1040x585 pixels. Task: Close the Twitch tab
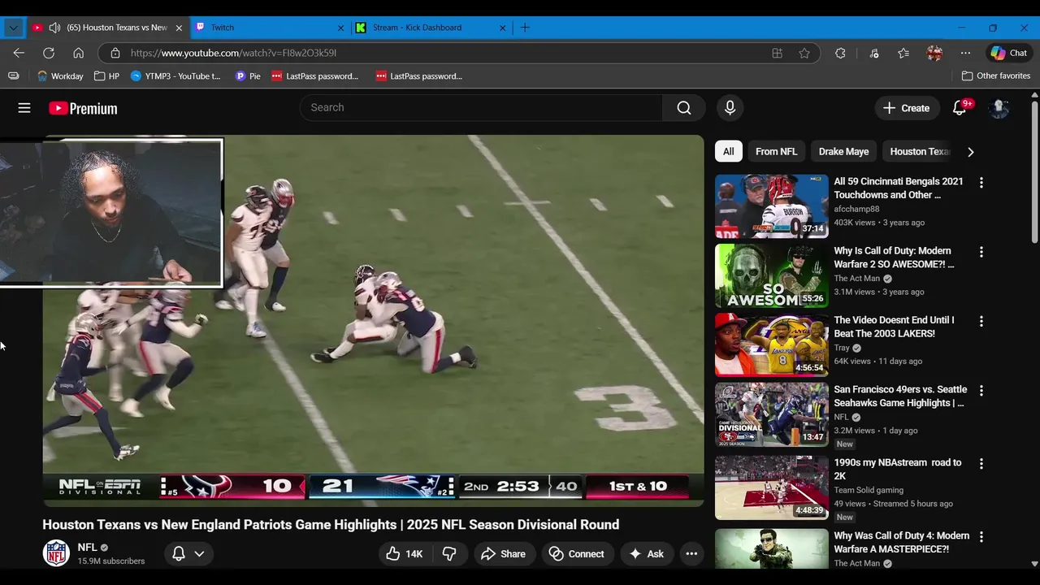point(341,28)
